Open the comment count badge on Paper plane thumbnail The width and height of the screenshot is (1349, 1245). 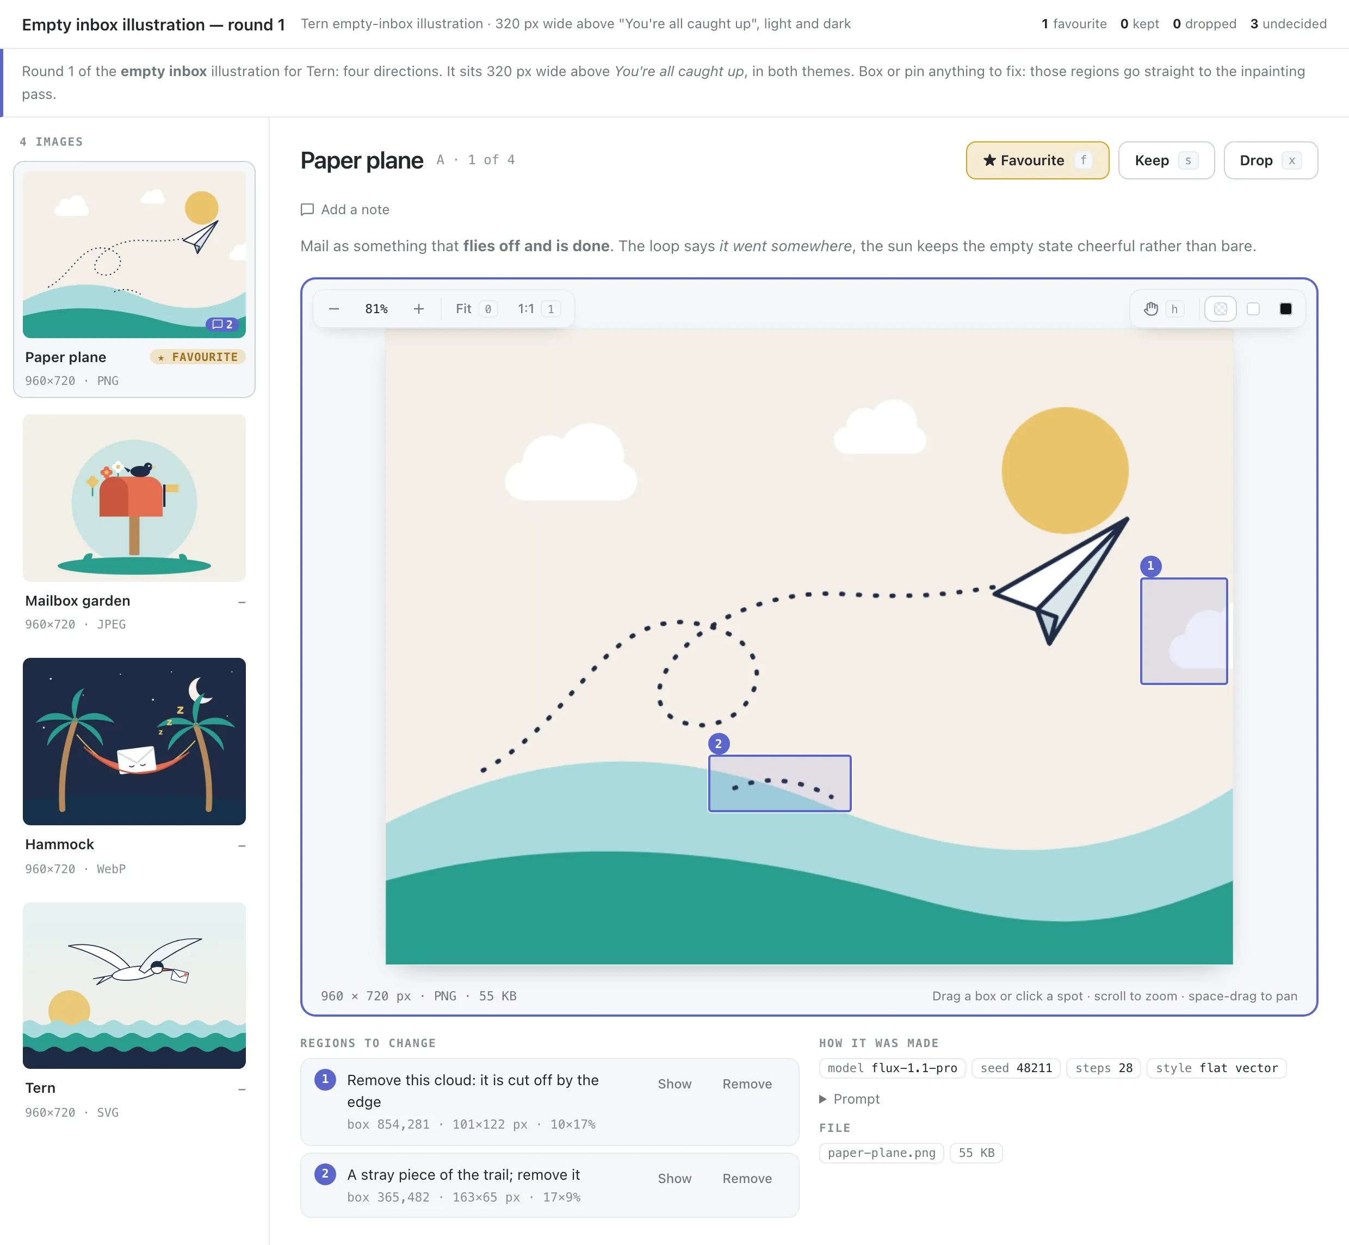(222, 324)
